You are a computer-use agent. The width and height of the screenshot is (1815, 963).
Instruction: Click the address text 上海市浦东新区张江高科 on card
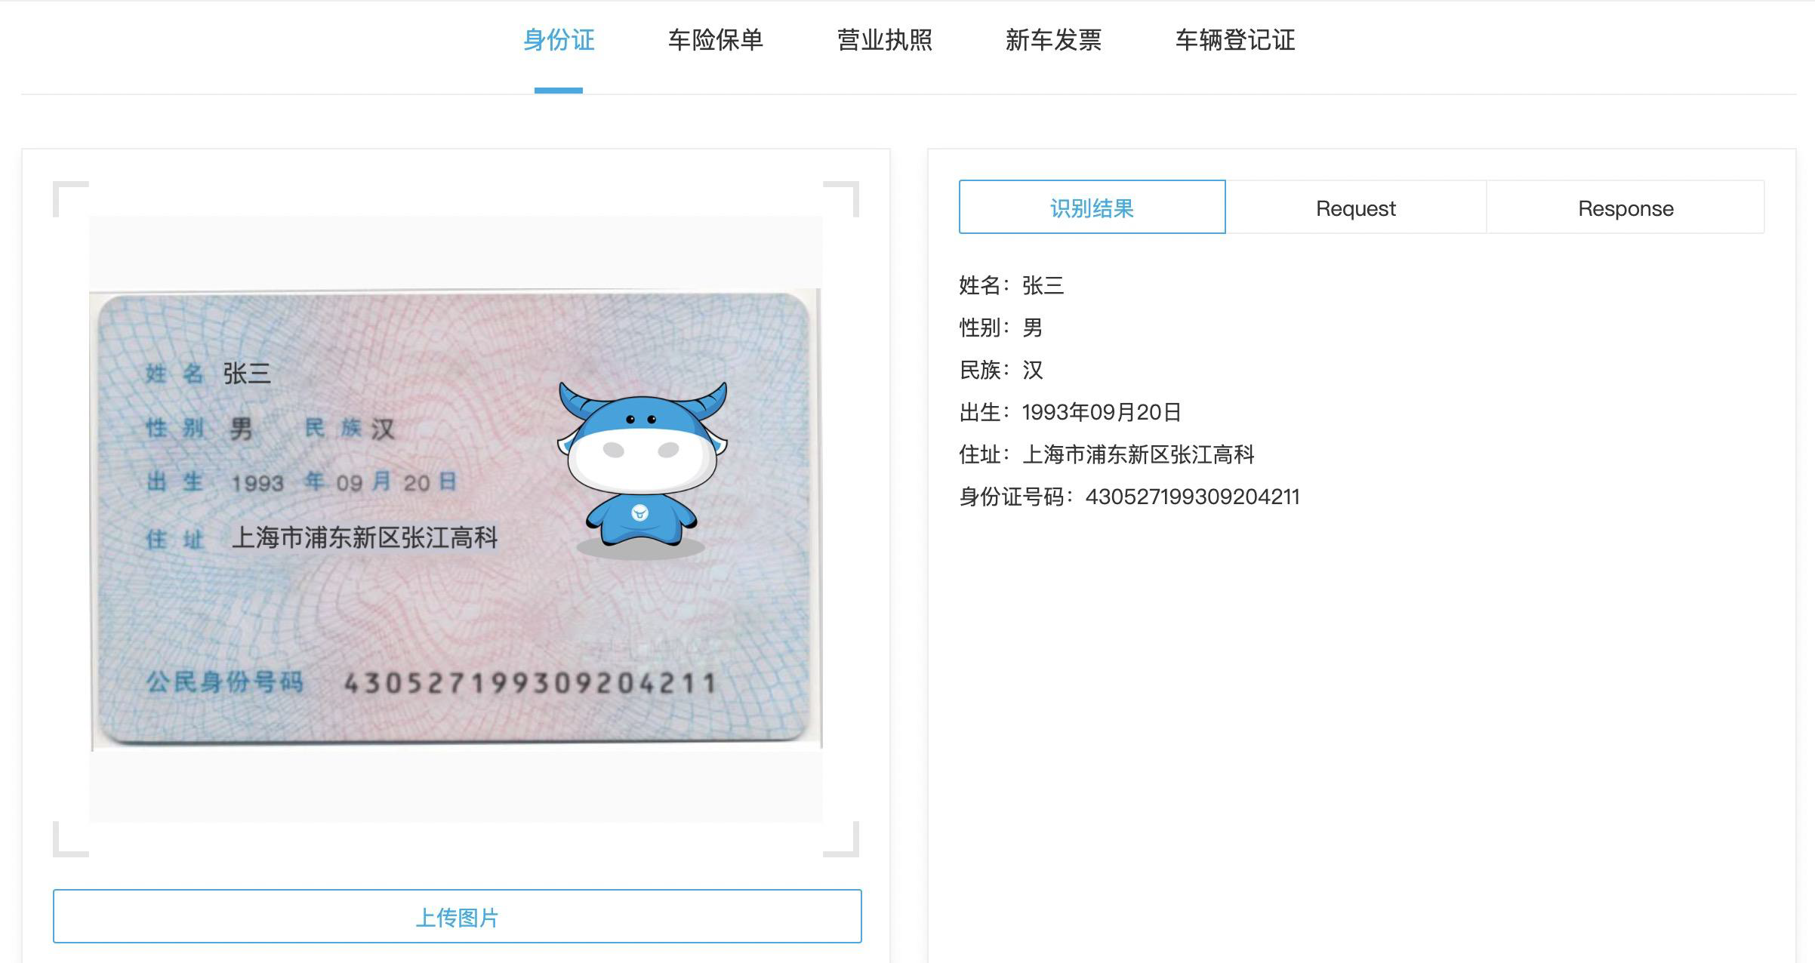(365, 537)
